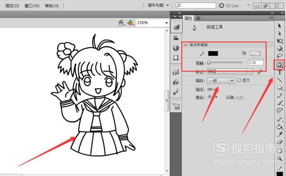Open the Project panel icon
Screen dimensions: 286x176
pyautogui.click(x=176, y=106)
